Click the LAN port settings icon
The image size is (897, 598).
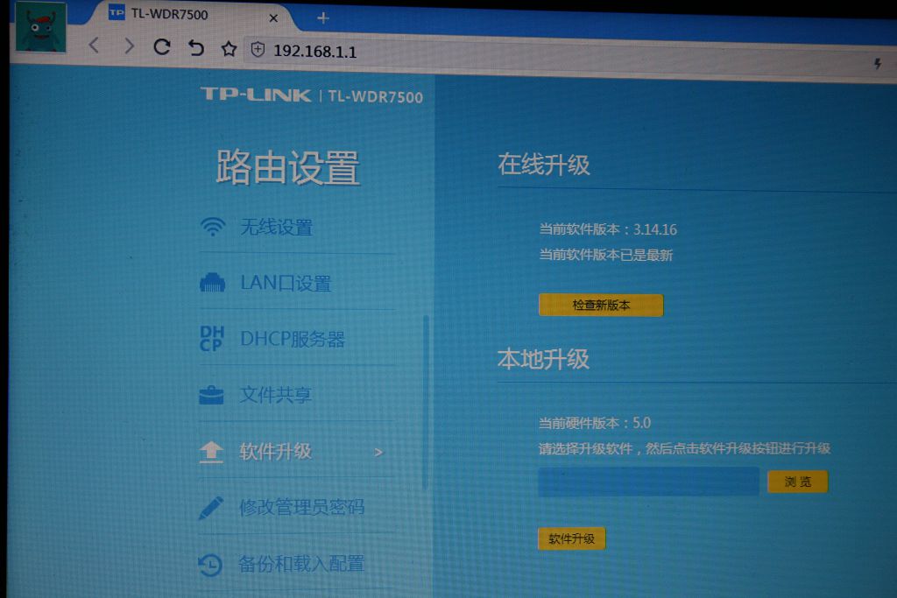212,283
